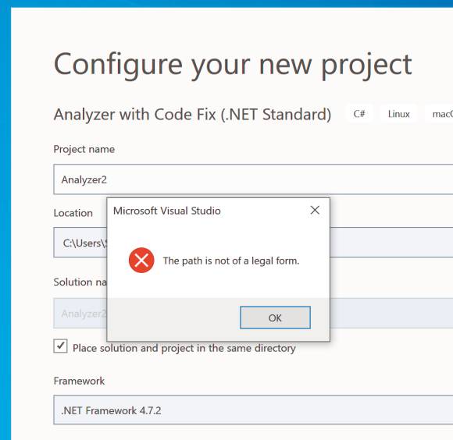Toggle Place solution and project in same directory
Viewport: 453px width, 440px height.
pyautogui.click(x=60, y=346)
